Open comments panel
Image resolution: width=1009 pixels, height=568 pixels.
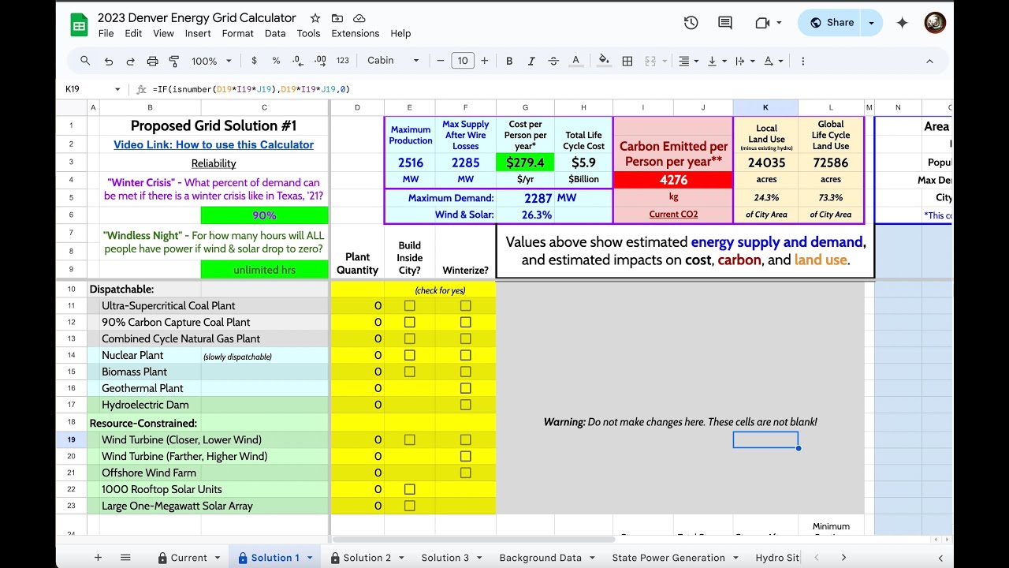point(725,23)
